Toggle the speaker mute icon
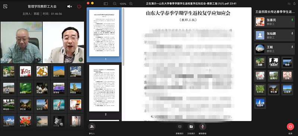This screenshot has height=136, width=298. 70,6
